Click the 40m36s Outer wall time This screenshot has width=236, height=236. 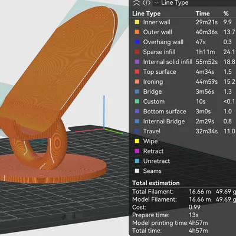[206, 32]
